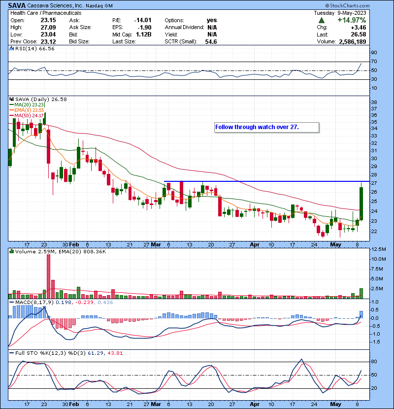Click the Last Size: label
The width and height of the screenshot is (394, 409).
click(124, 42)
